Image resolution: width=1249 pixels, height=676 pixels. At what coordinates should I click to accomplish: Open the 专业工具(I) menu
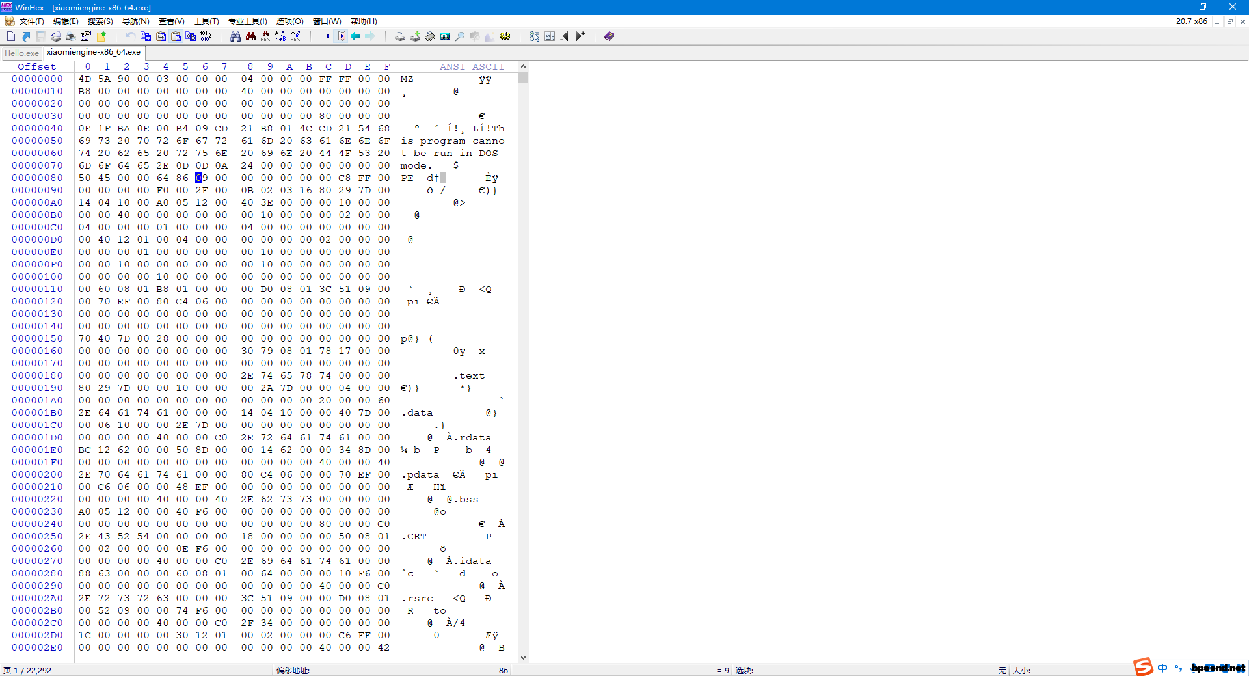pyautogui.click(x=247, y=21)
